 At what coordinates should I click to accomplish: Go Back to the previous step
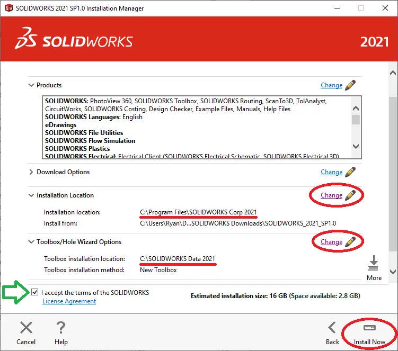[332, 334]
